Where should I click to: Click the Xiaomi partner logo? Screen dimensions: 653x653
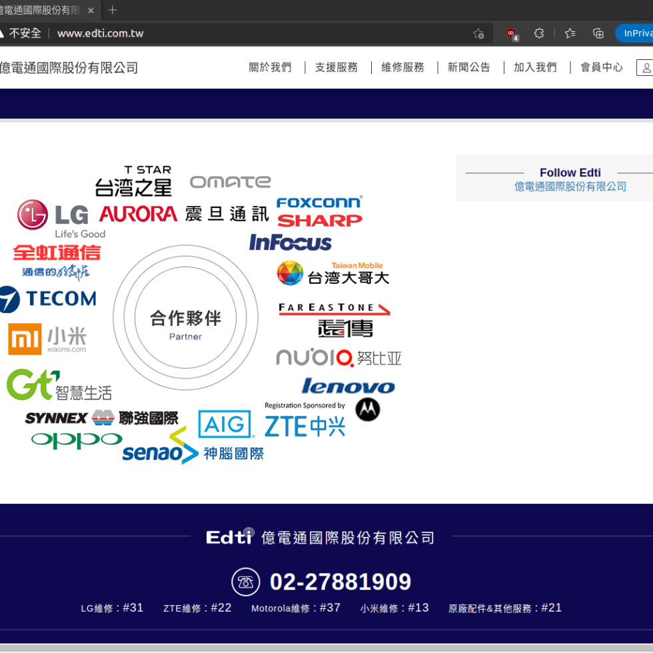(x=47, y=339)
